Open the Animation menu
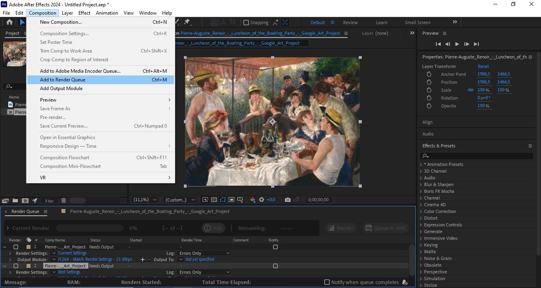The image size is (541, 288). 107,13
